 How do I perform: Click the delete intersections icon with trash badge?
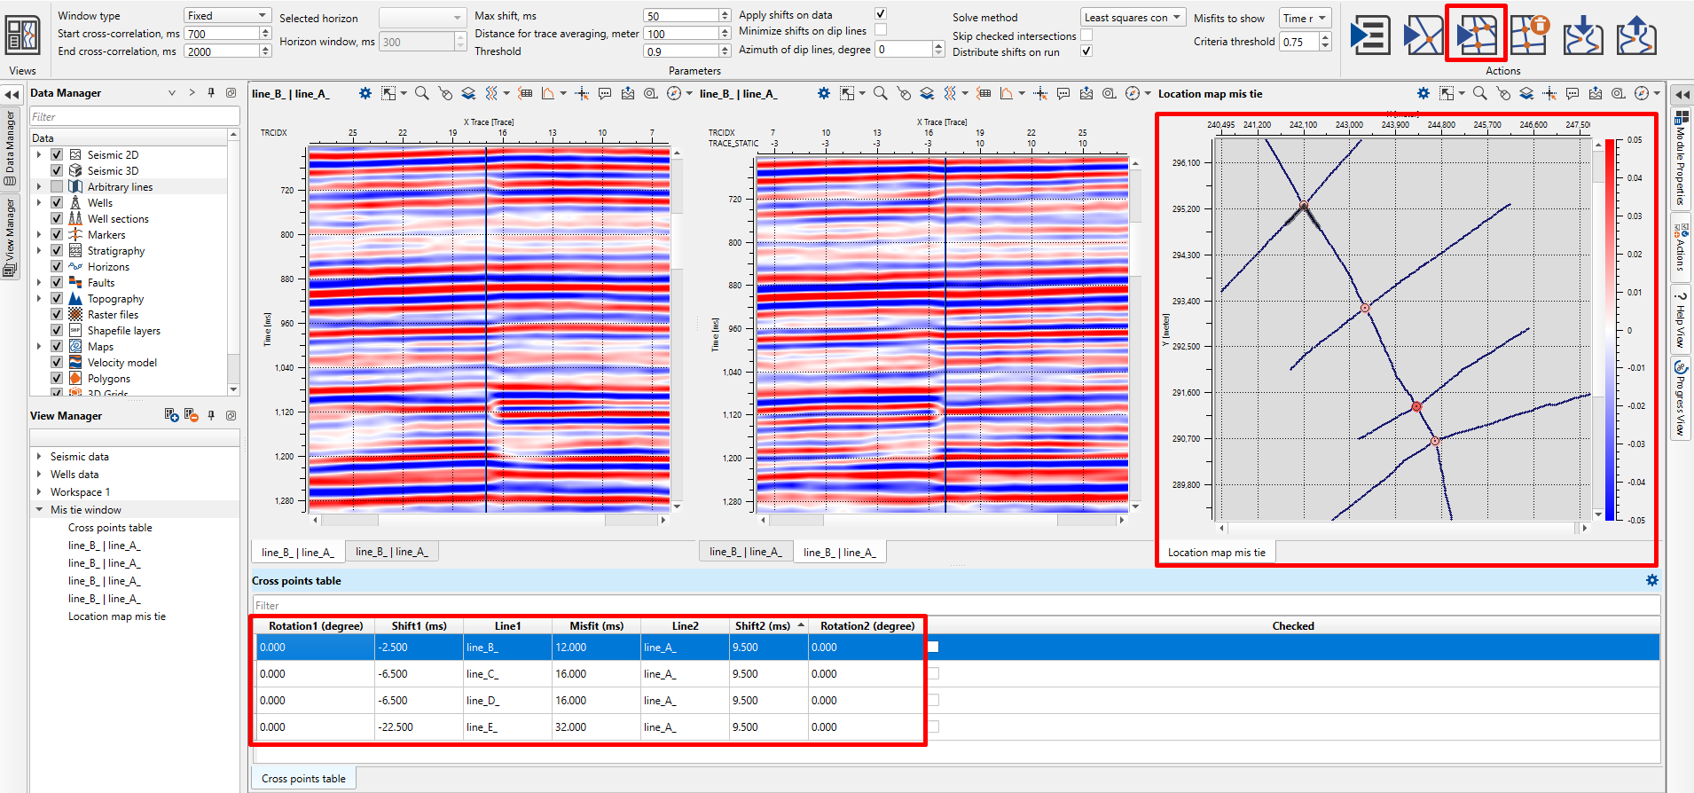pos(1529,35)
